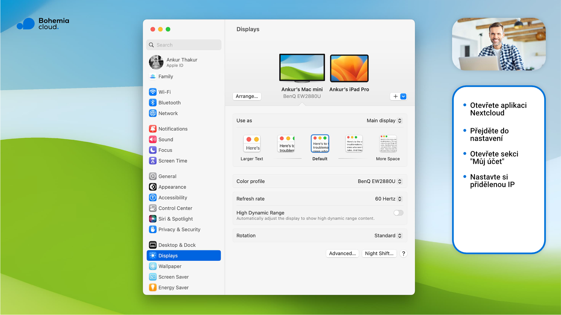561x315 pixels.
Task: Open Use as Main display dropdown
Action: (x=385, y=120)
